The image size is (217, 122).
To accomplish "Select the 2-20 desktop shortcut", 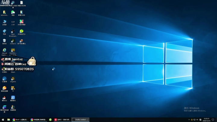I will [x=13, y=23].
